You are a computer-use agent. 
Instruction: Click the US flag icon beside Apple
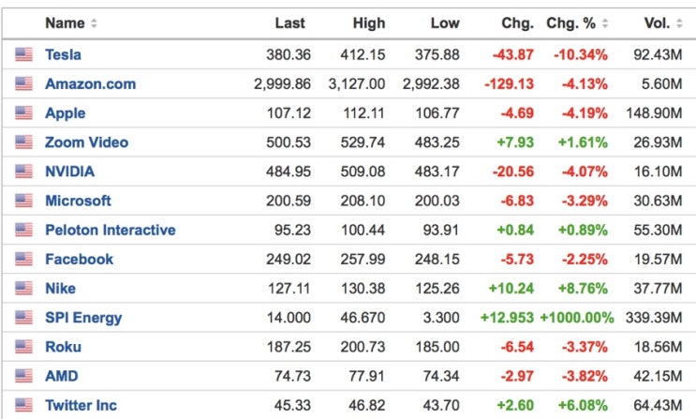pyautogui.click(x=23, y=112)
